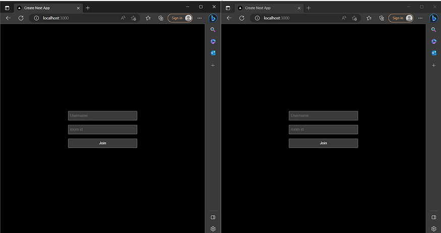The height and width of the screenshot is (233, 441).
Task: Click the Read aloud icon in the right window
Action: (x=344, y=18)
